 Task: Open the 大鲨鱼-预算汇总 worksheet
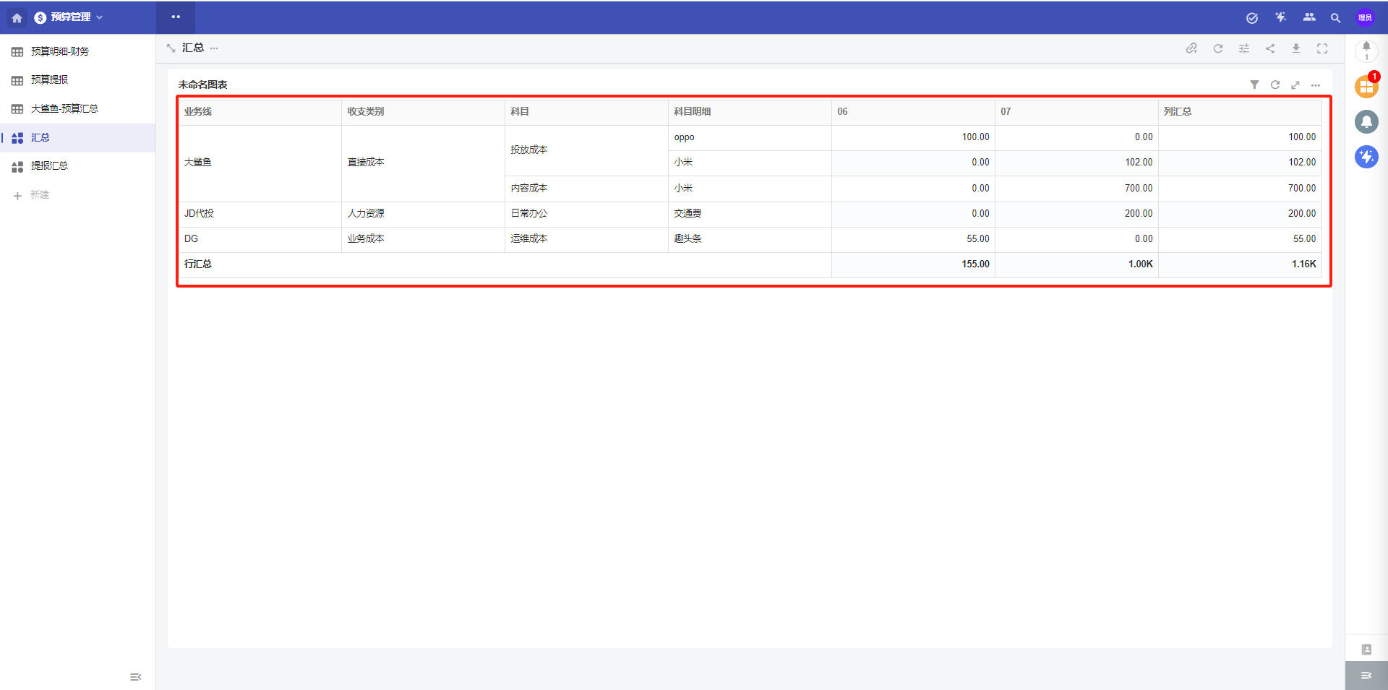pos(64,108)
